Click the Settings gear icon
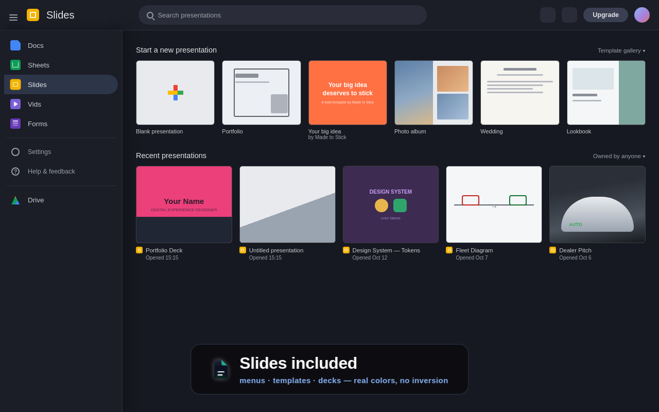Image resolution: width=659 pixels, height=412 pixels. (x=15, y=152)
